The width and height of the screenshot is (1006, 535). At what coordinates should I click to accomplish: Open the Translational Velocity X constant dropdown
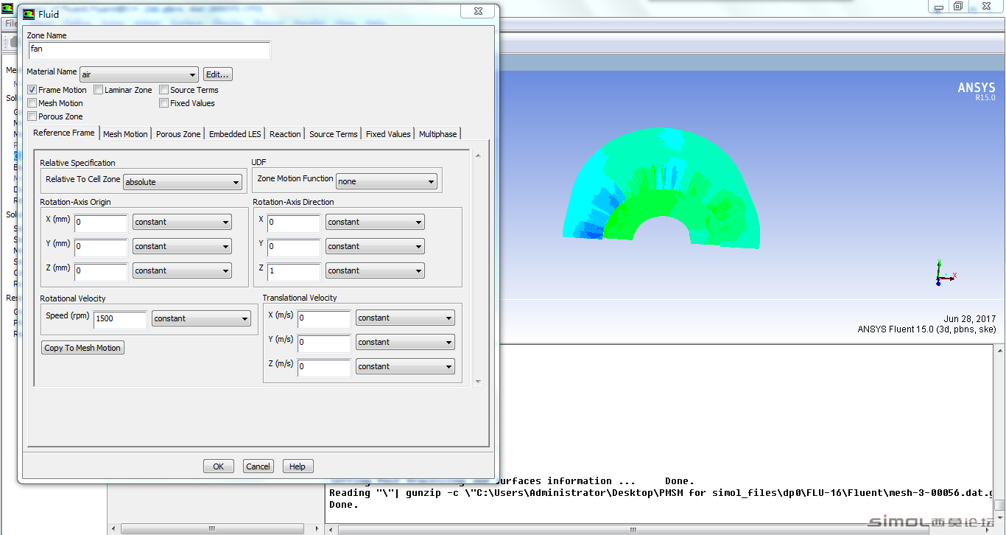(405, 318)
